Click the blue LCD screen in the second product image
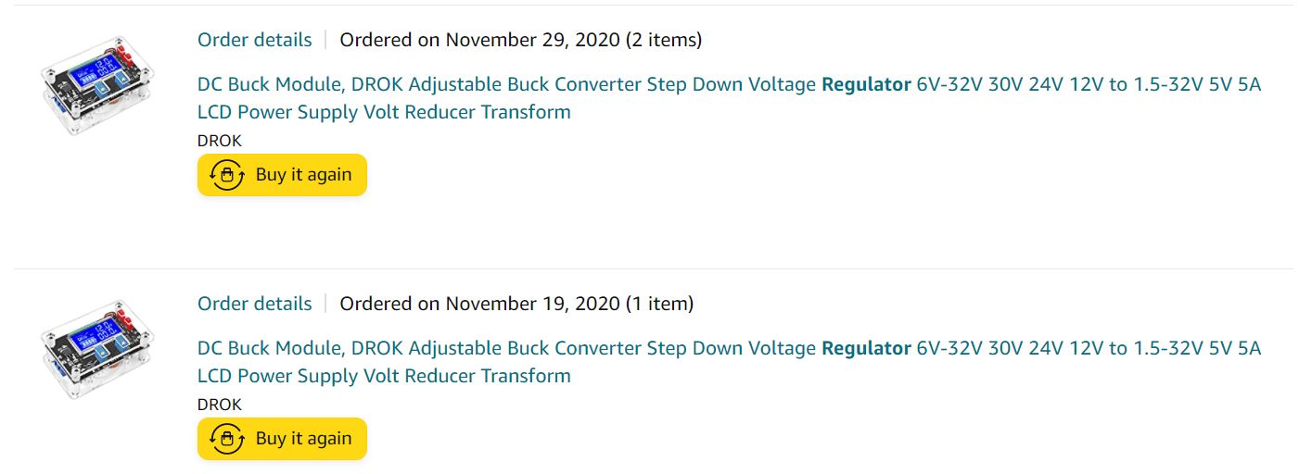This screenshot has height=474, width=1299. coord(91,333)
